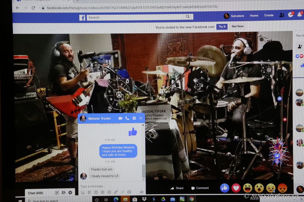Click the Try It button
The width and height of the screenshot is (304, 202).
222,27
